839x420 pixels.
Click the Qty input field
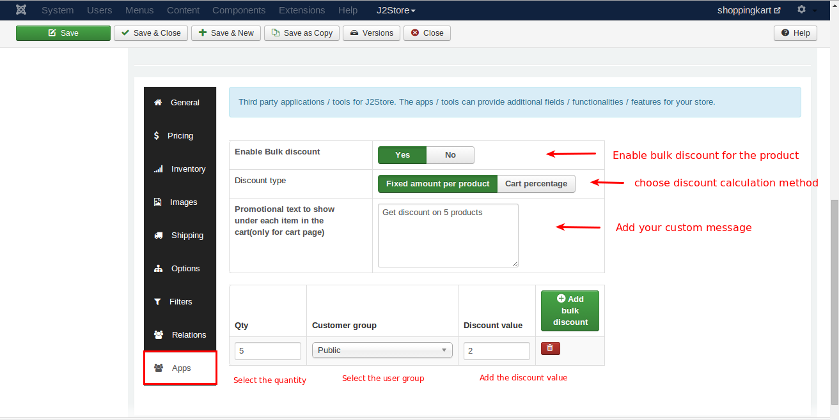pos(268,351)
